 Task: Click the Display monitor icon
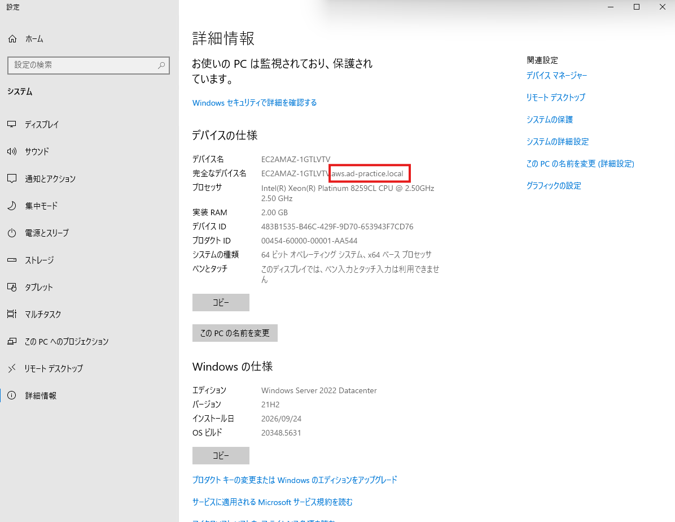[x=12, y=124]
